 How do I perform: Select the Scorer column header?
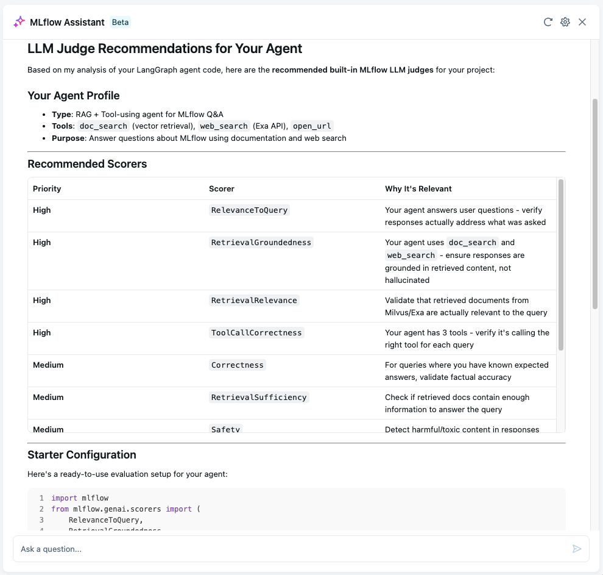222,188
